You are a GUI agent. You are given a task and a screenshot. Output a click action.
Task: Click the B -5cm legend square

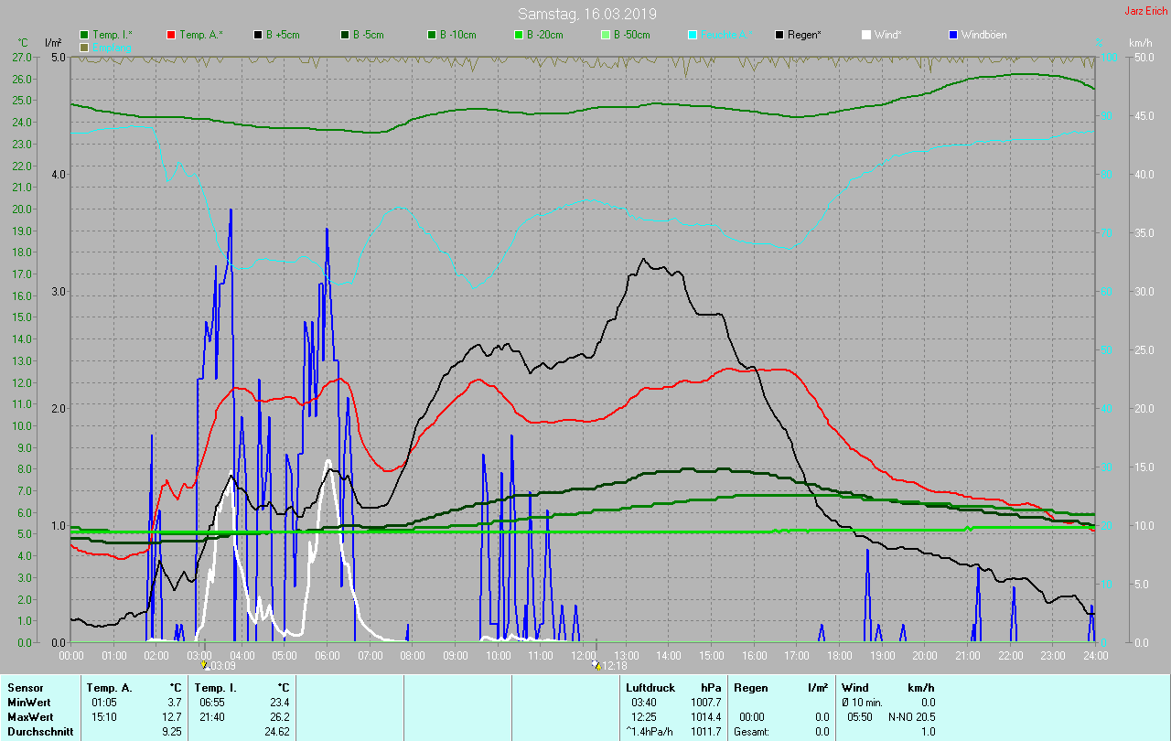click(346, 35)
